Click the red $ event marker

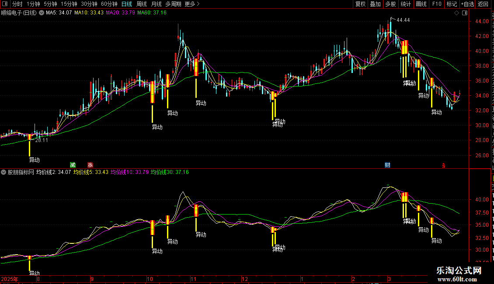[x=444, y=166]
